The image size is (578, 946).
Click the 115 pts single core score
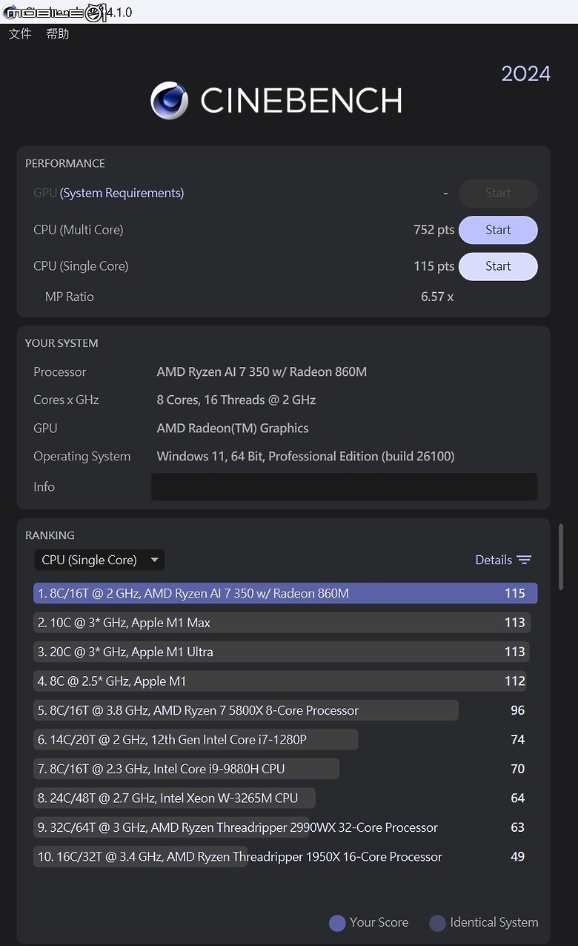pos(433,266)
